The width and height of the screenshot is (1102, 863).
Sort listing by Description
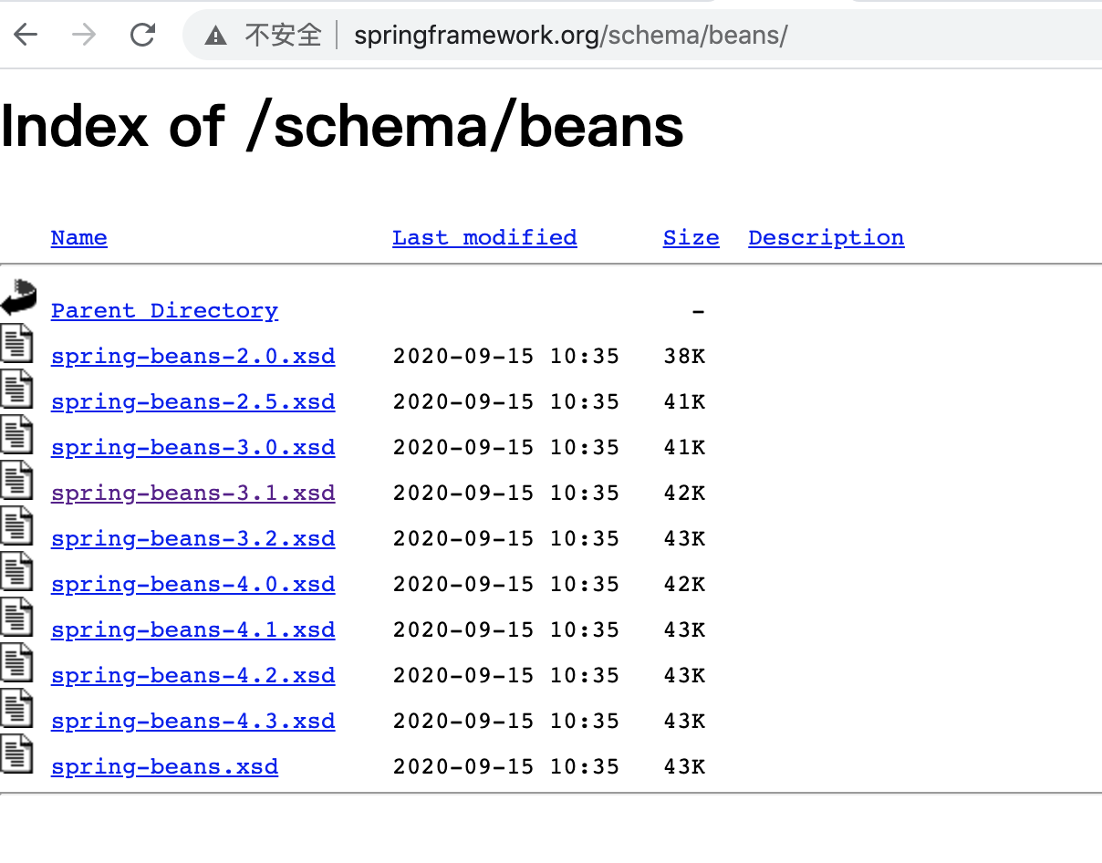coord(826,237)
